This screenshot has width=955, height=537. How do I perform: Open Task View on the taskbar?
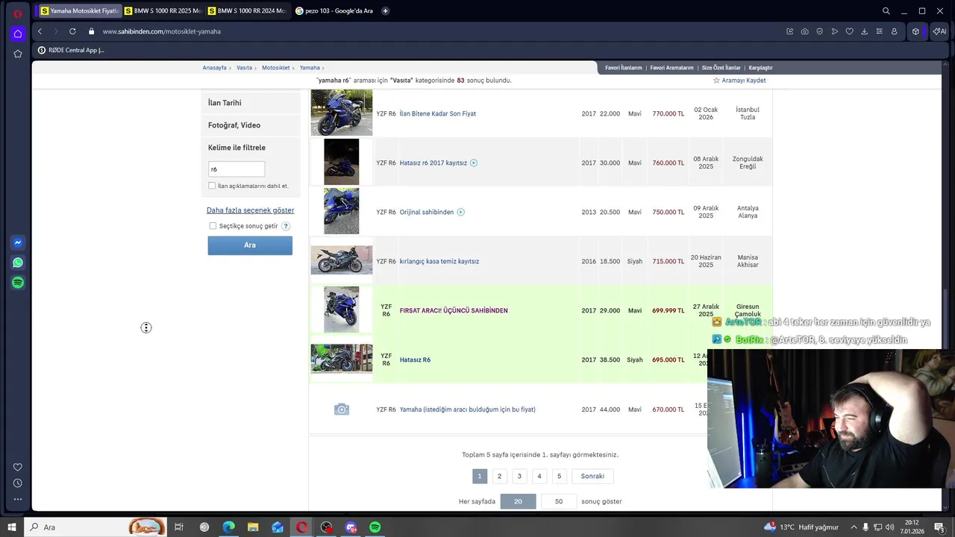(179, 527)
